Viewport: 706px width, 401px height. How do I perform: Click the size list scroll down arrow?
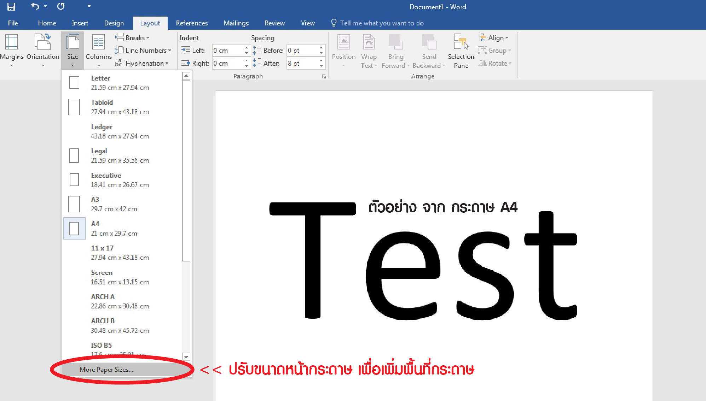(186, 357)
